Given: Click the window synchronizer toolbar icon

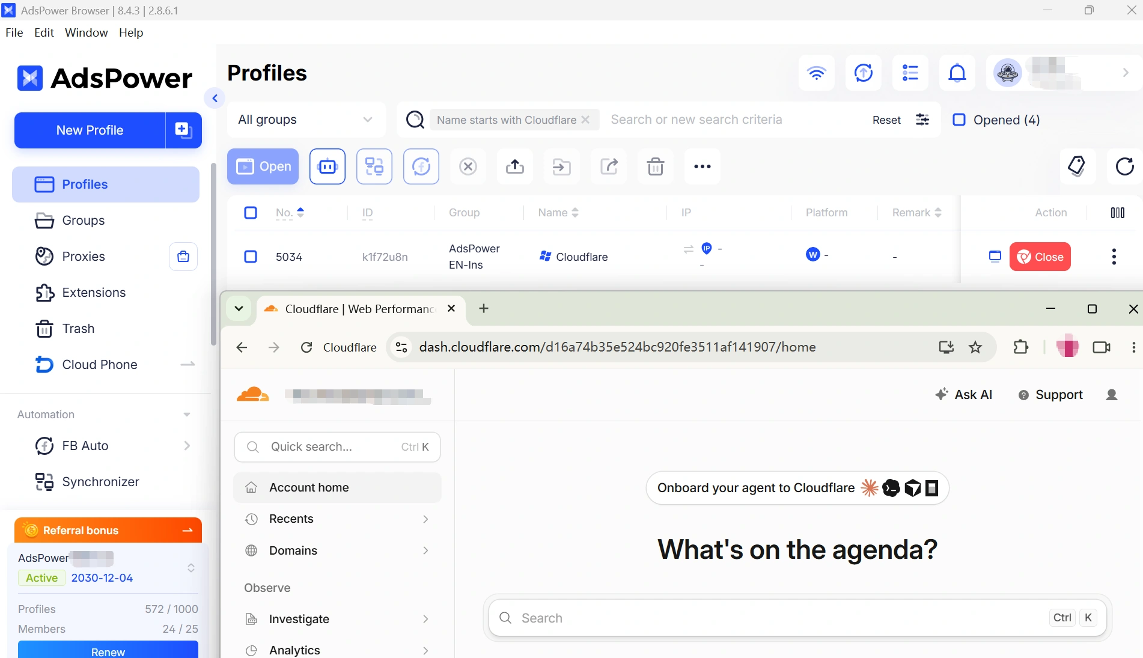Looking at the screenshot, I should (x=374, y=166).
